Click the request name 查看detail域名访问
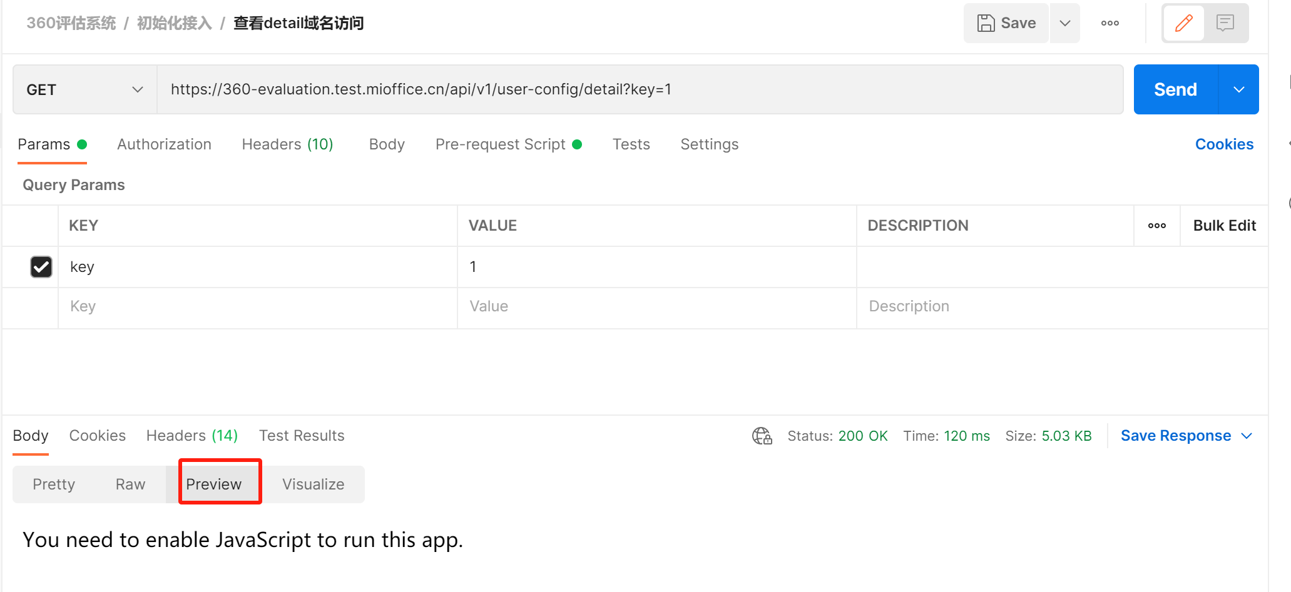 (299, 23)
